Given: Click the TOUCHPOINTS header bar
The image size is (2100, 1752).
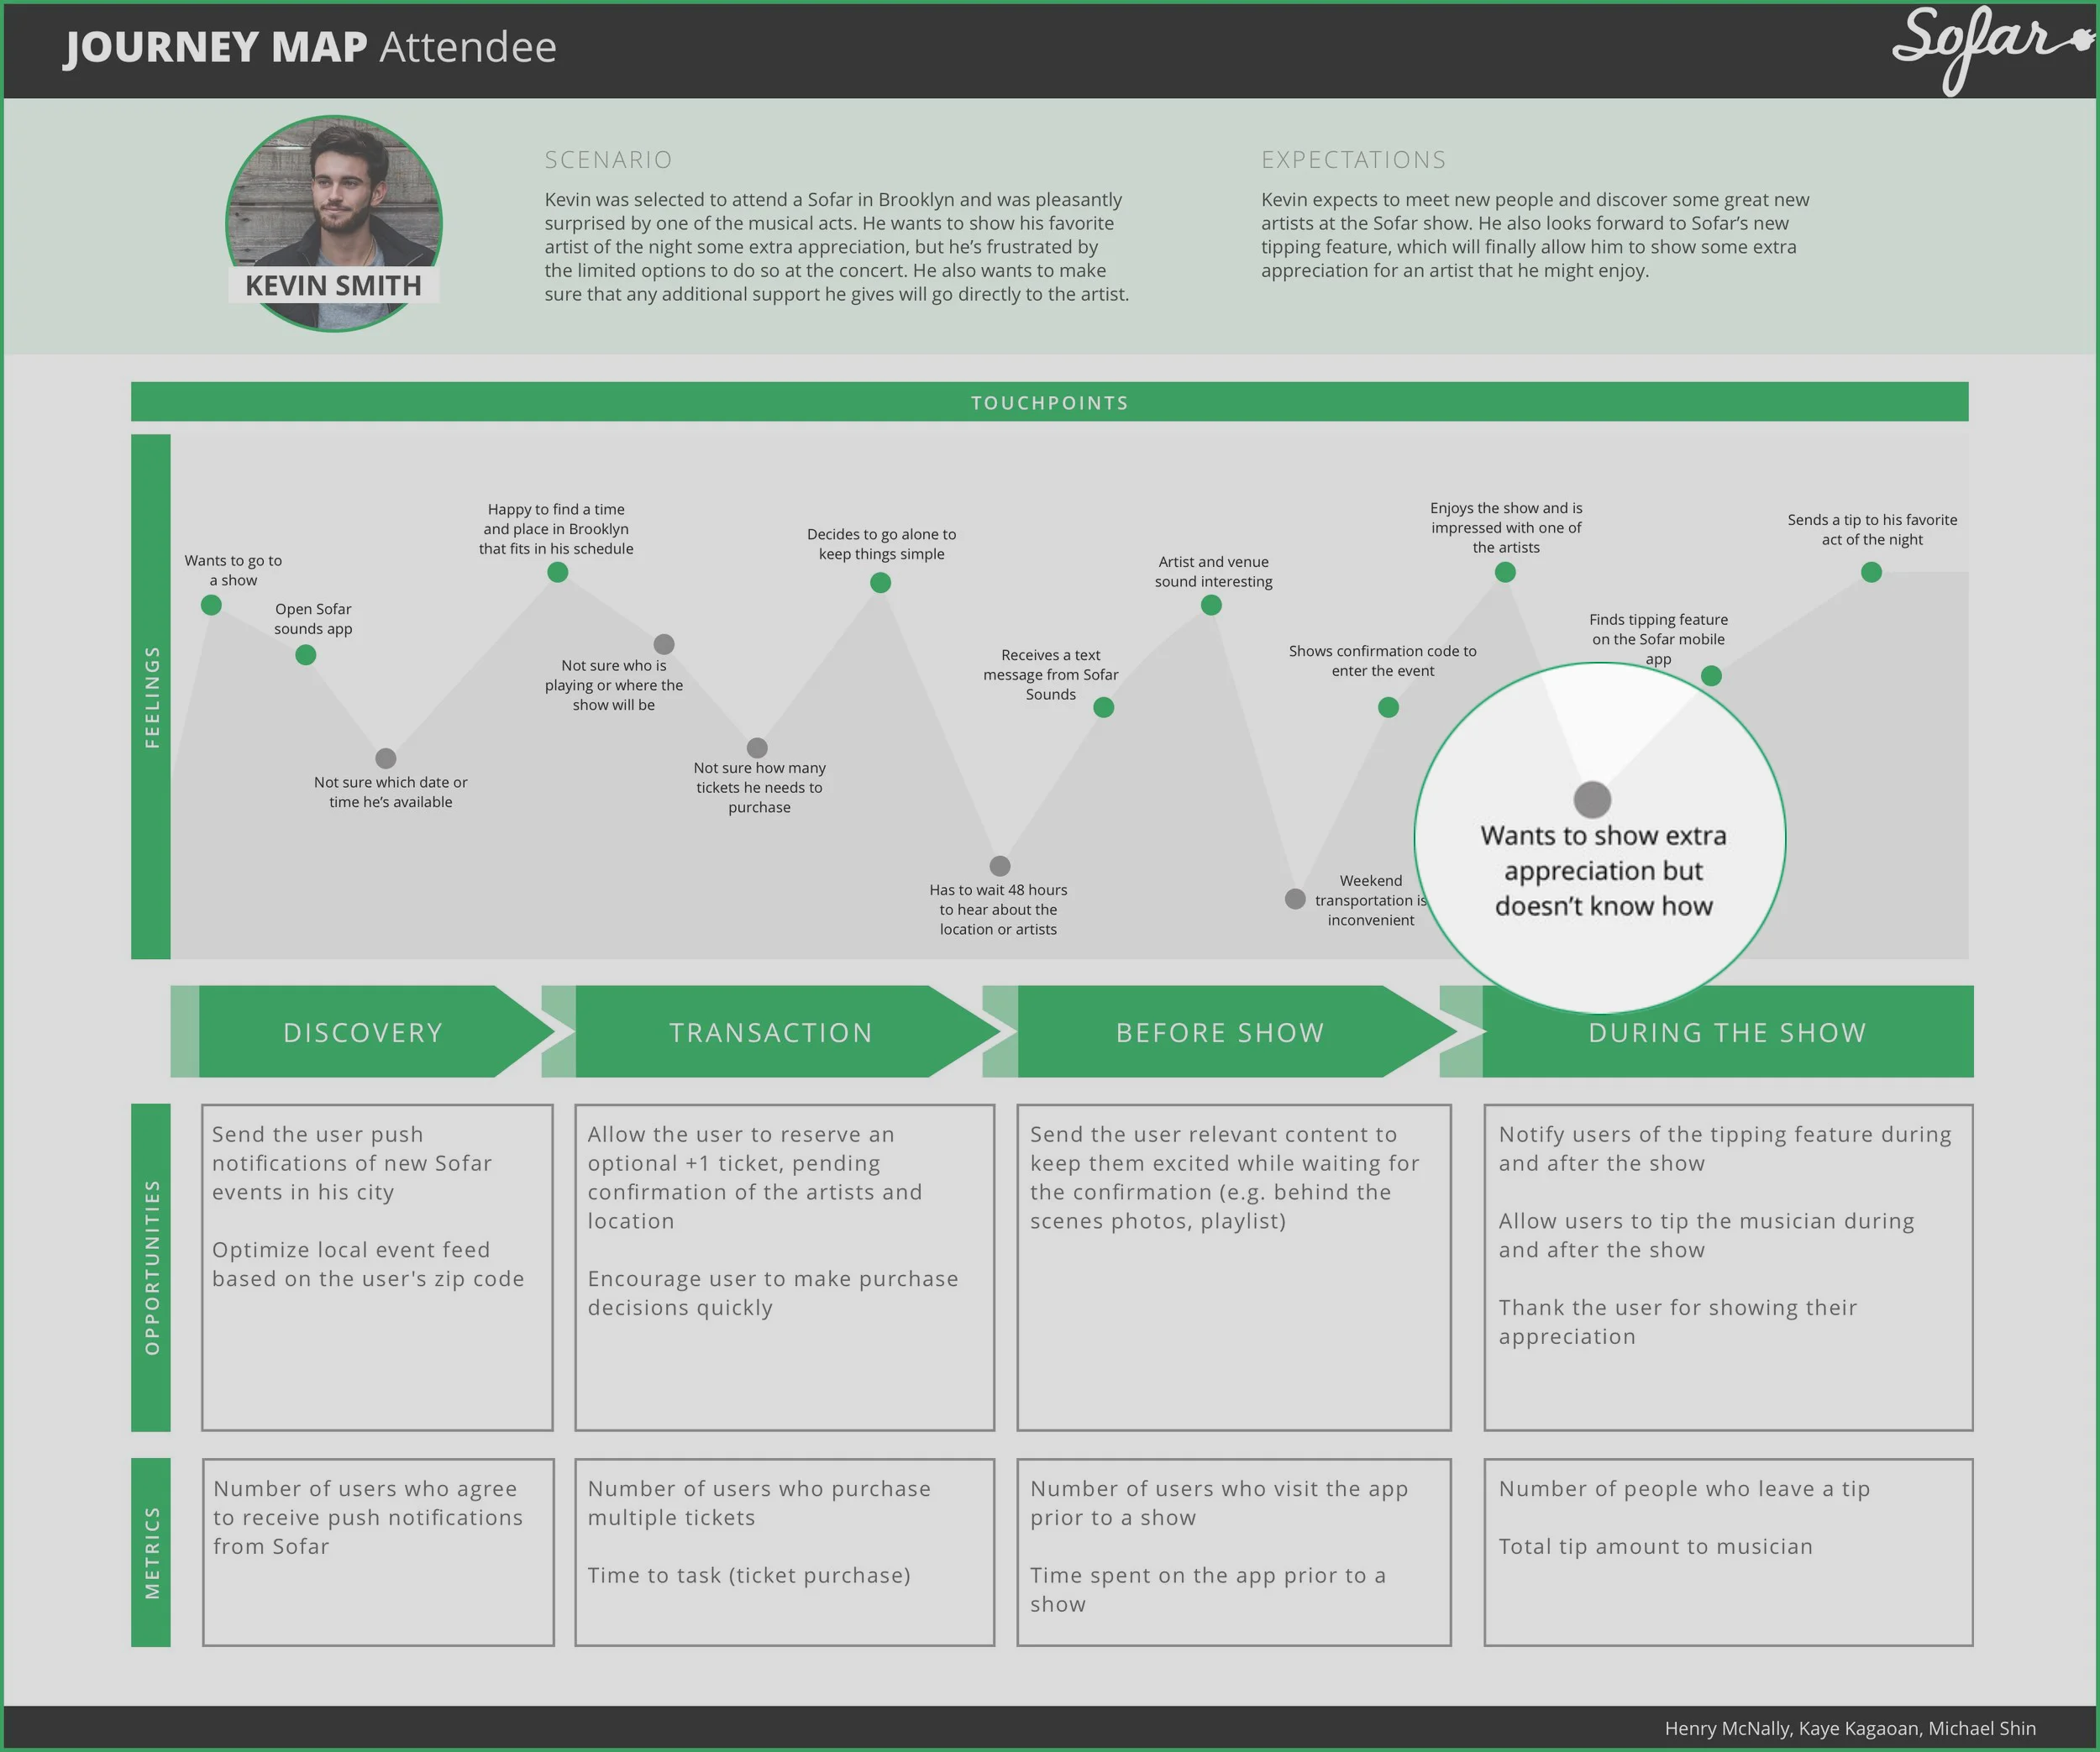Looking at the screenshot, I should click(1050, 402).
